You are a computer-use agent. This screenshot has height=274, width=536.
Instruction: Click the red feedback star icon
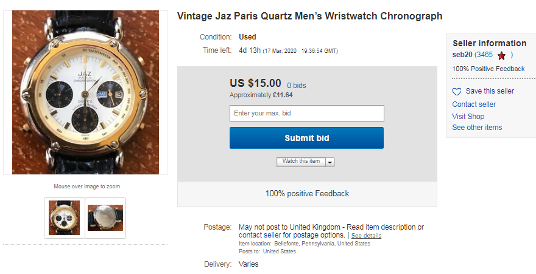[x=501, y=55]
